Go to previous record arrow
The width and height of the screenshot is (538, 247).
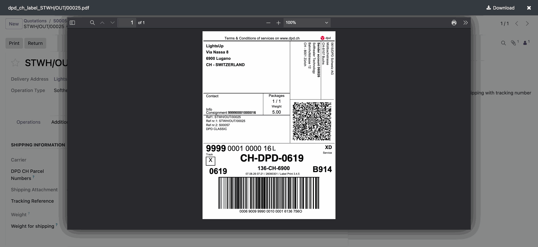[517, 23]
